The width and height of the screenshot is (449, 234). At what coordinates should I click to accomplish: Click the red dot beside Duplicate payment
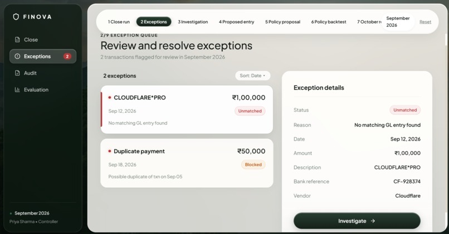coord(109,151)
